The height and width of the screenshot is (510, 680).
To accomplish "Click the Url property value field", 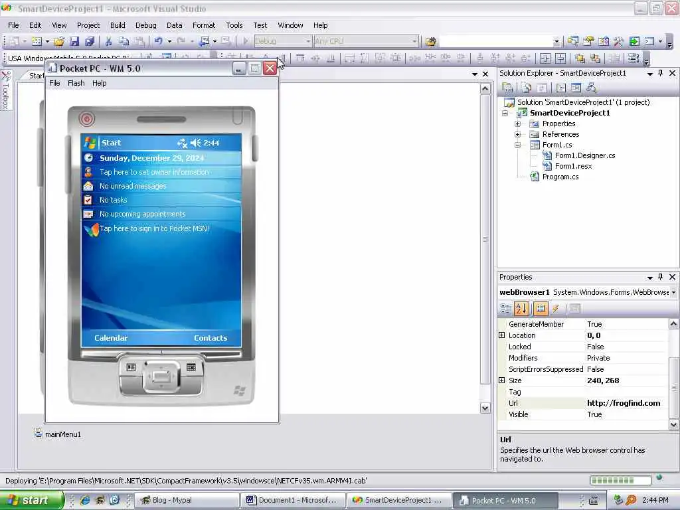I will [x=626, y=403].
